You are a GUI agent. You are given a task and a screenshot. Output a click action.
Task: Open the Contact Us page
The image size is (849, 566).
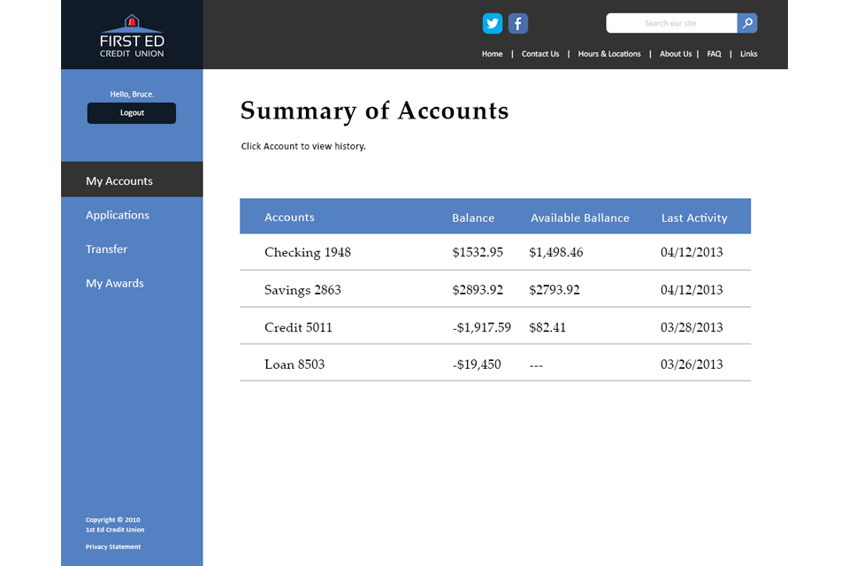coord(540,54)
